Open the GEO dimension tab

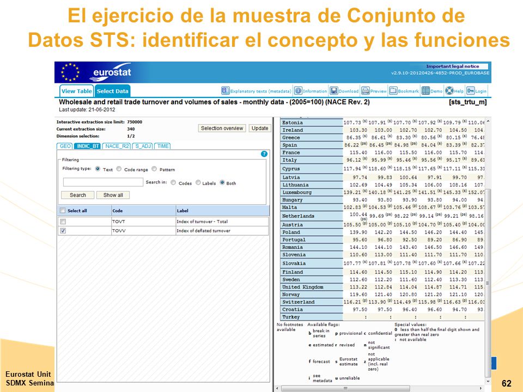coord(65,146)
